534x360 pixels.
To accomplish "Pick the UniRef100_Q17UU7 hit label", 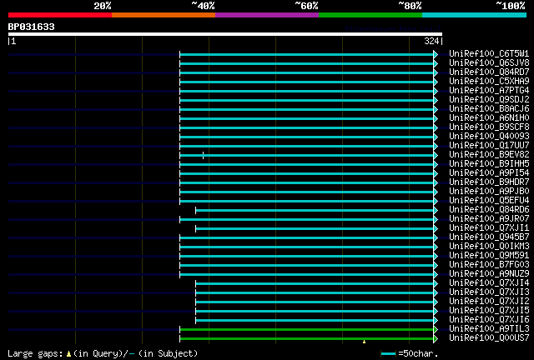I will point(489,145).
